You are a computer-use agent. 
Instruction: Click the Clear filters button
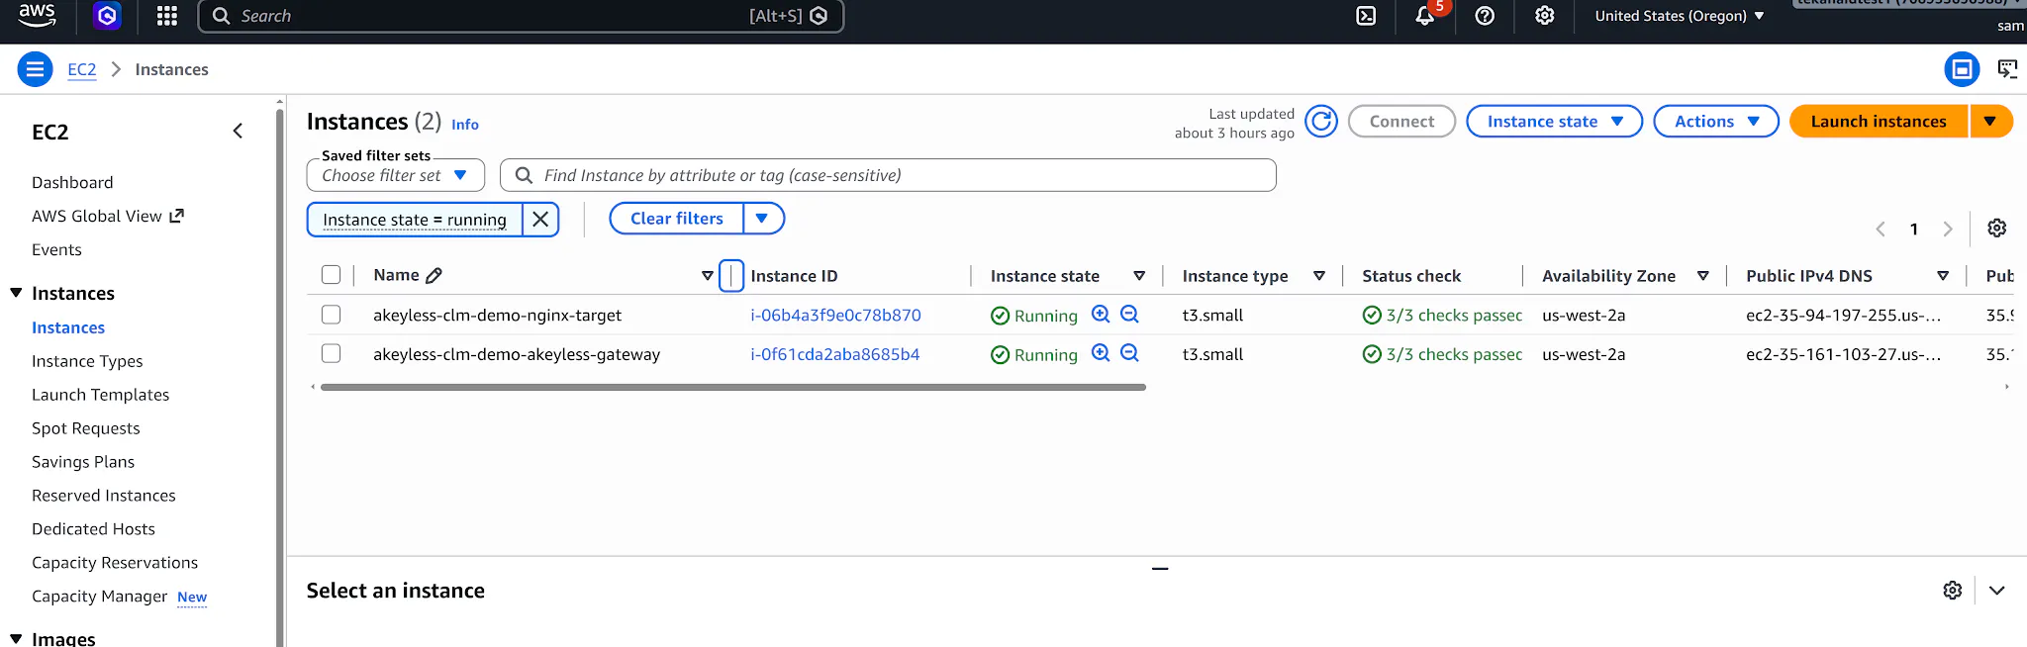click(x=677, y=219)
